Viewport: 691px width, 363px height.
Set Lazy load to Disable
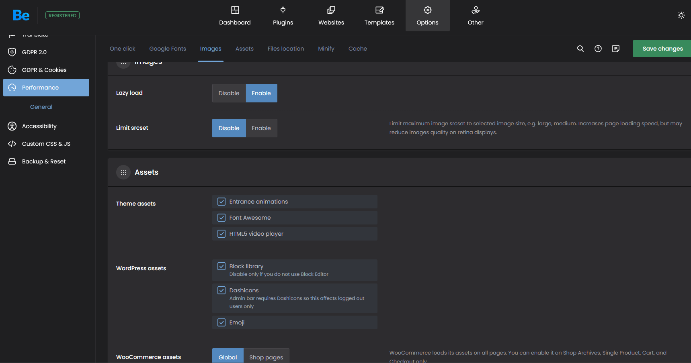pos(229,93)
